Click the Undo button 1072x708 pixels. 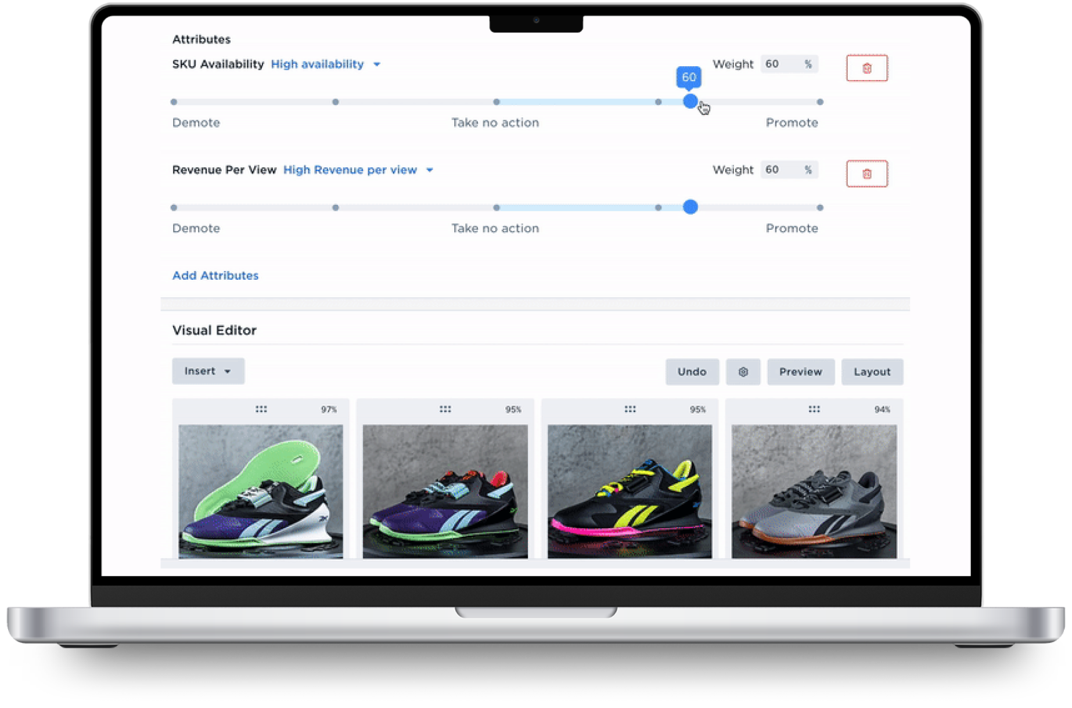tap(692, 371)
